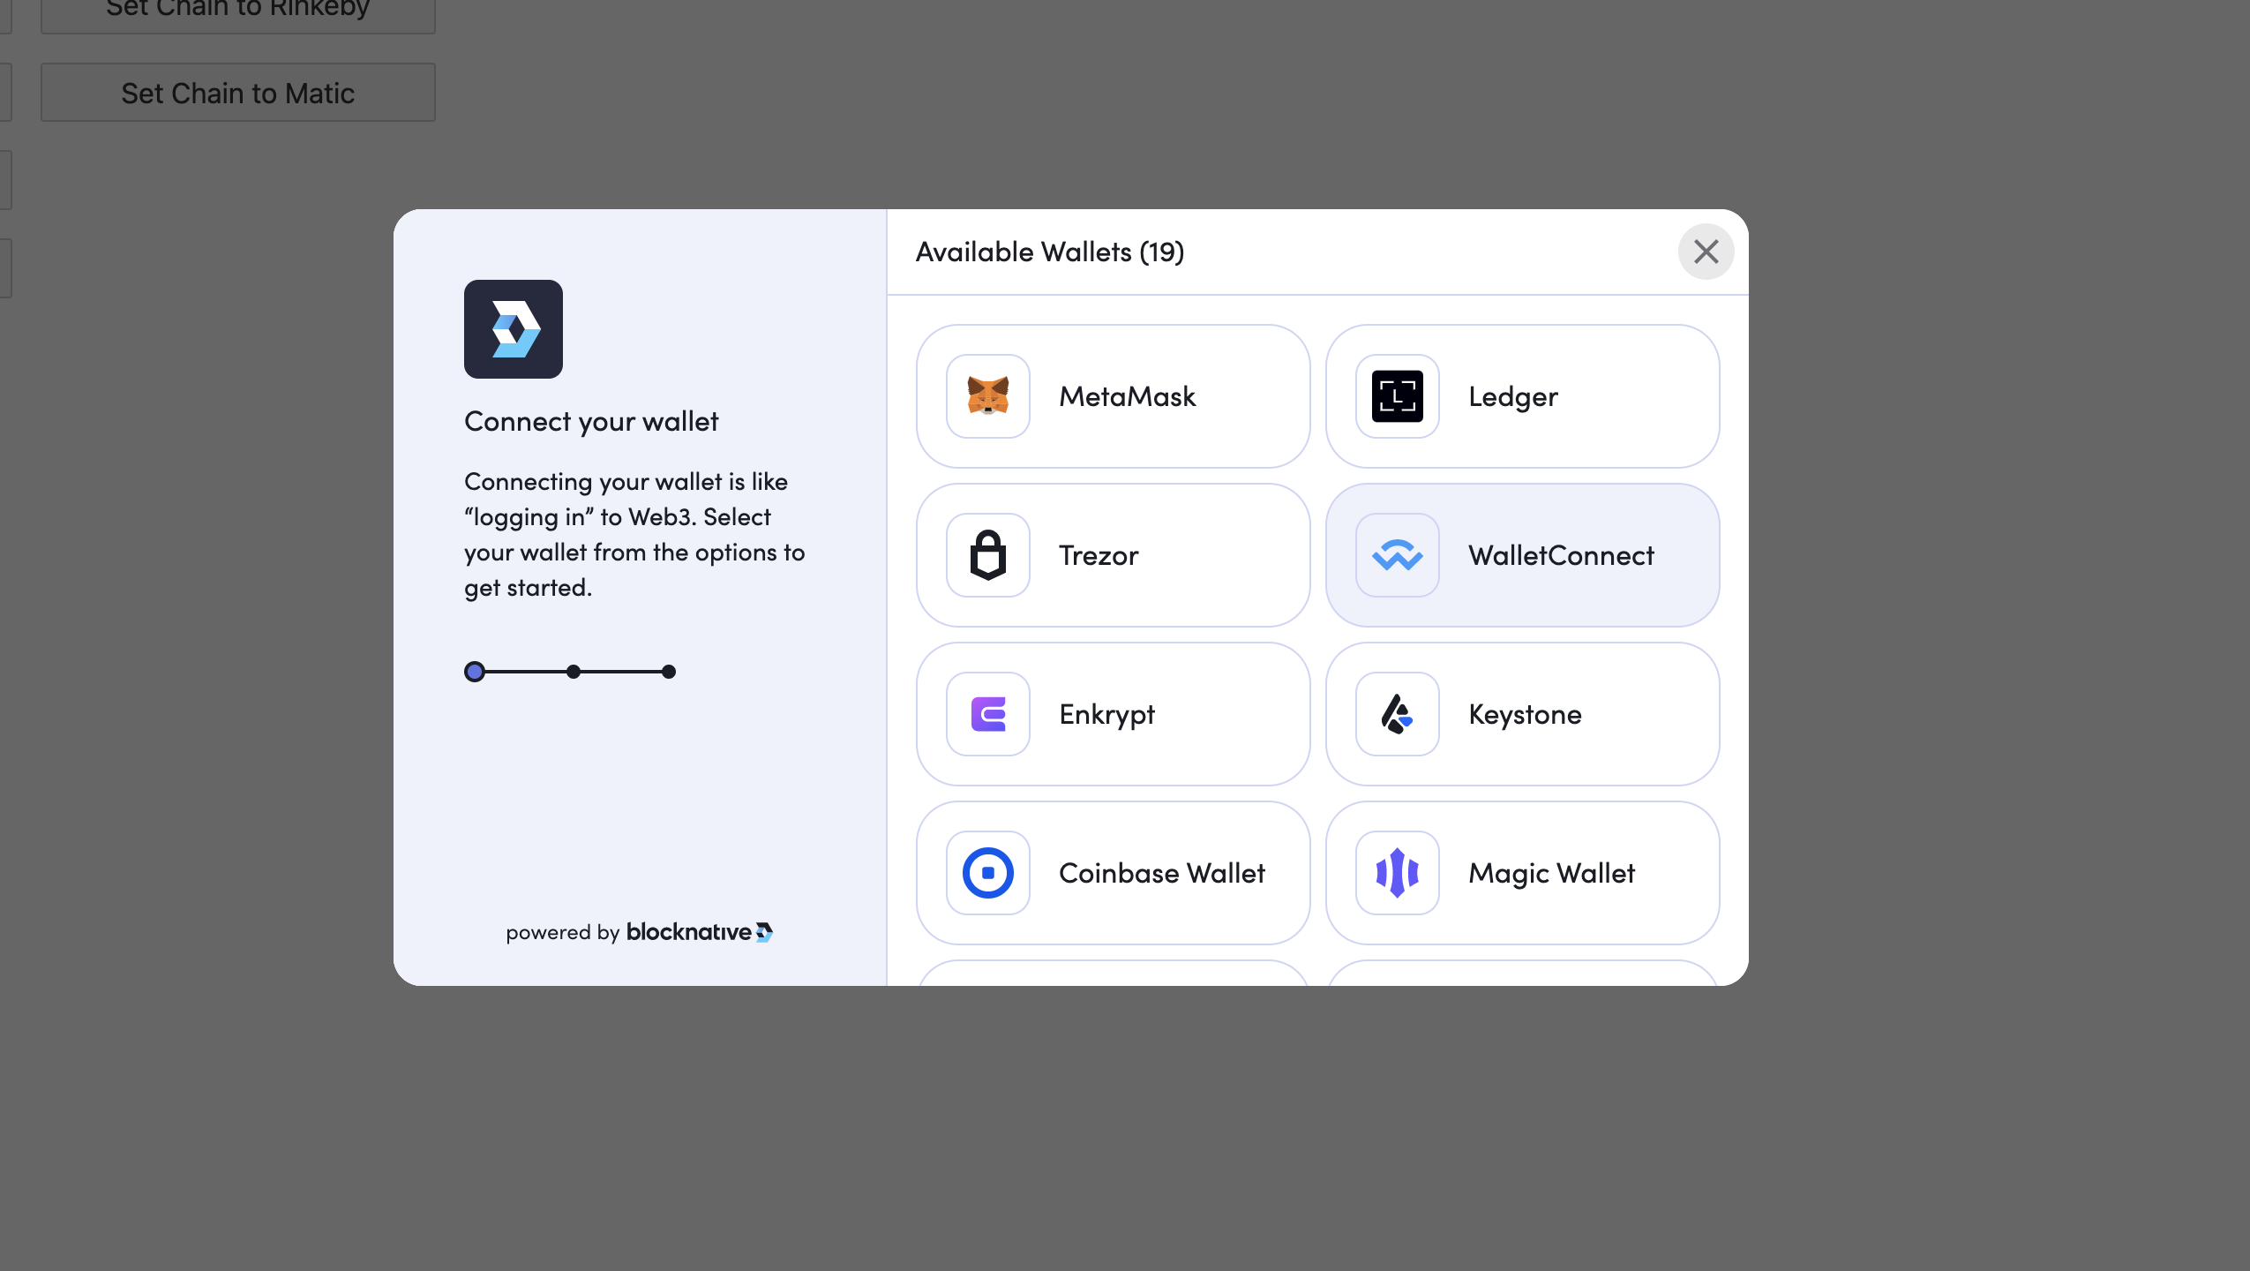Click the Ledger logo icon
This screenshot has height=1271, width=2250.
tap(1397, 396)
